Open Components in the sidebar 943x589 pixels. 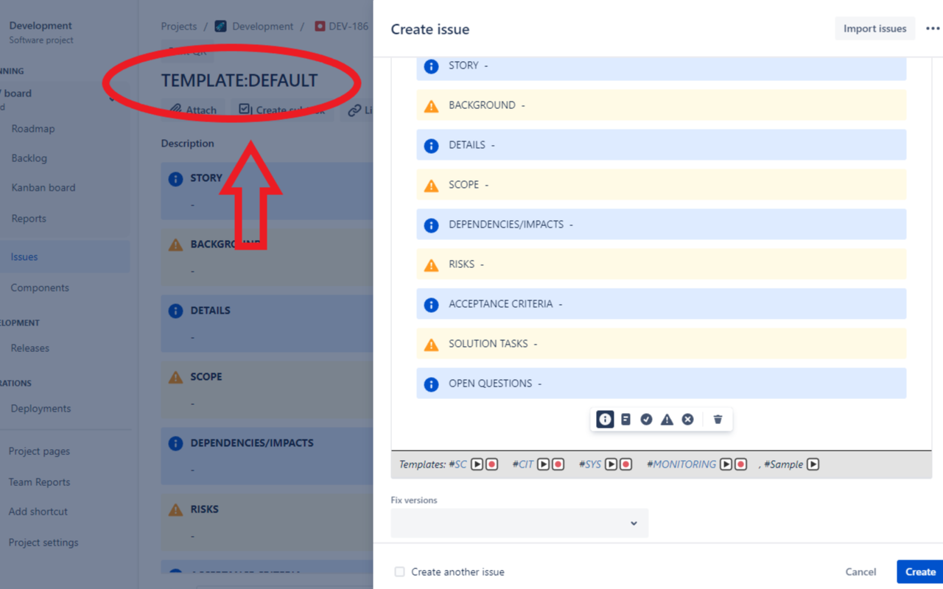tap(40, 287)
